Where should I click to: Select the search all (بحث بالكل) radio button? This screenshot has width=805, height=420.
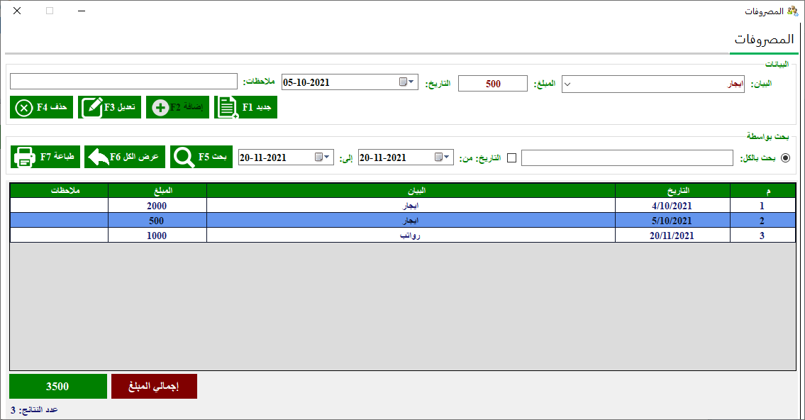click(785, 157)
